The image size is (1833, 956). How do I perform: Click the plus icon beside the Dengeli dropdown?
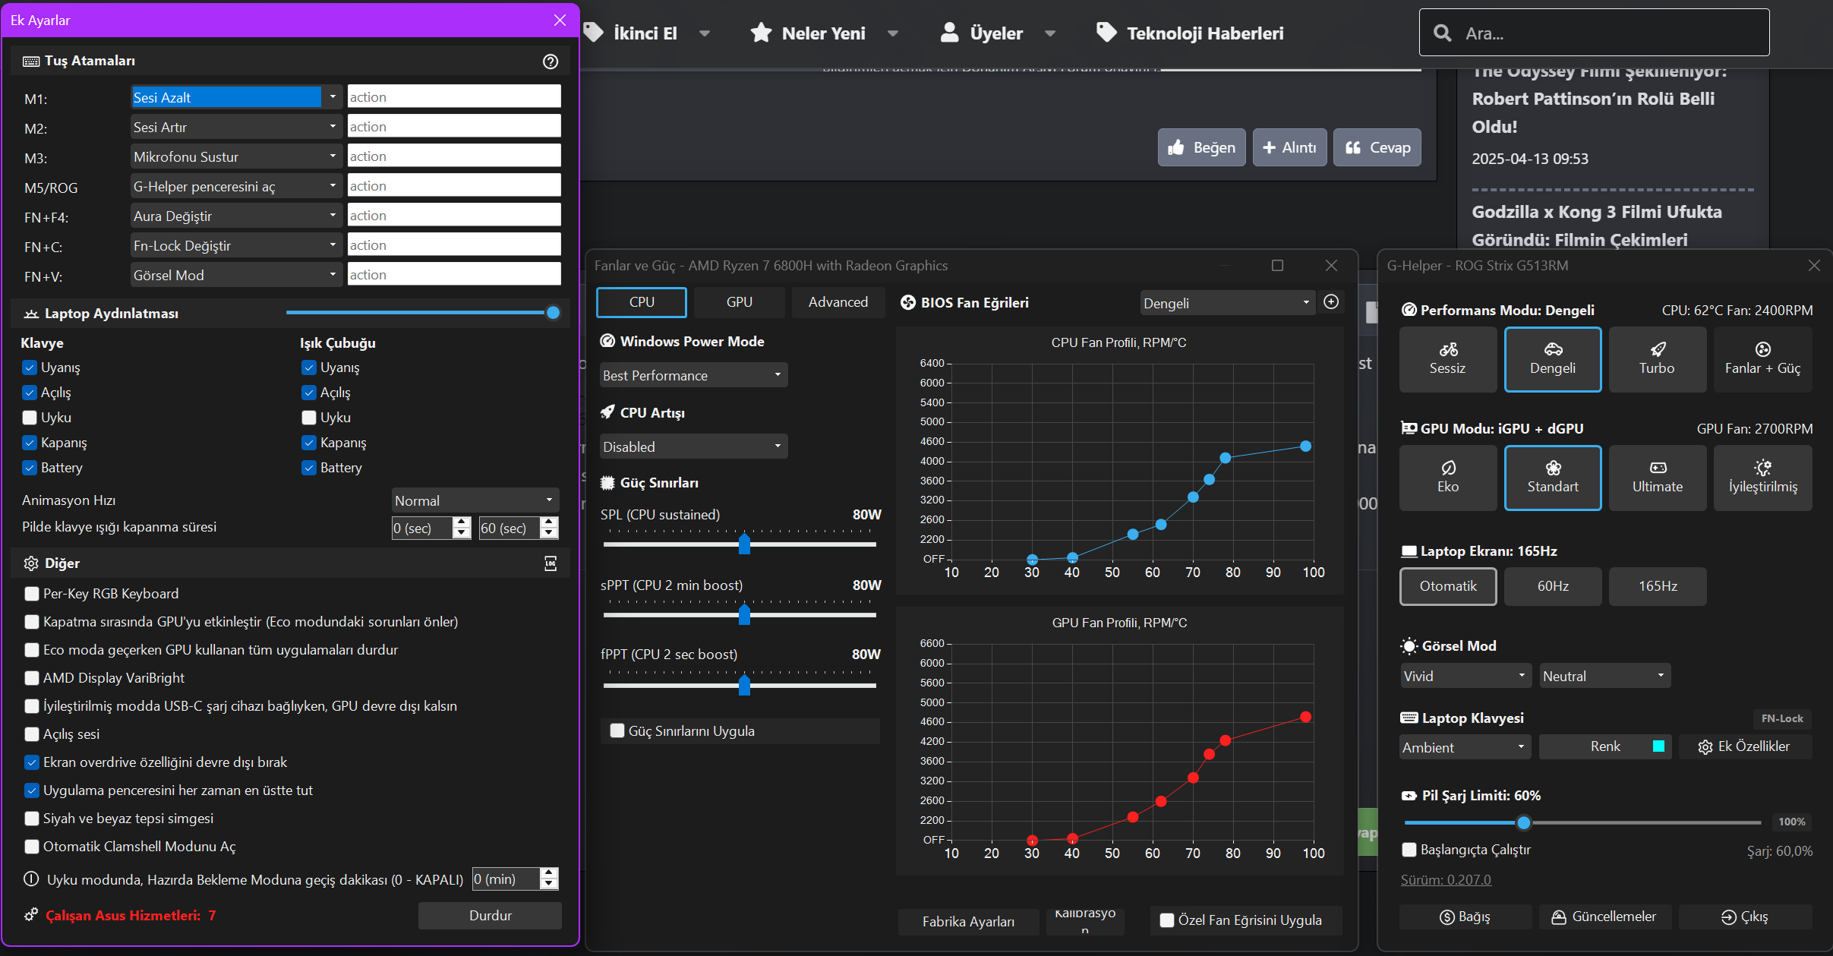(x=1331, y=302)
